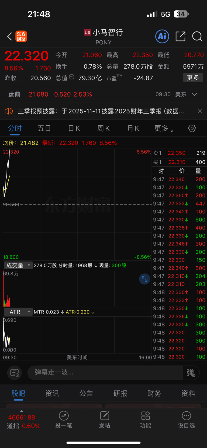Tap the 弹幕走一波 input field
Image resolution: width=207 pixels, height=448 pixels.
tap(105, 373)
